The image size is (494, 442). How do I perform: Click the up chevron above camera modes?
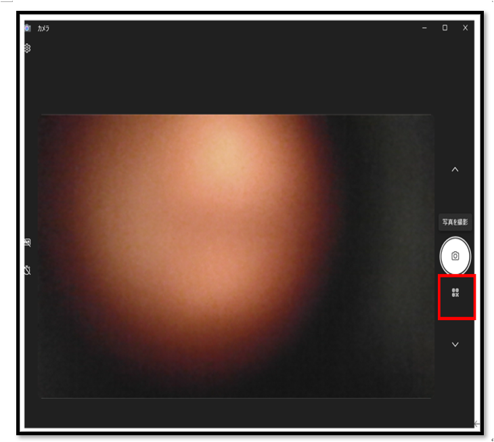[x=455, y=169]
